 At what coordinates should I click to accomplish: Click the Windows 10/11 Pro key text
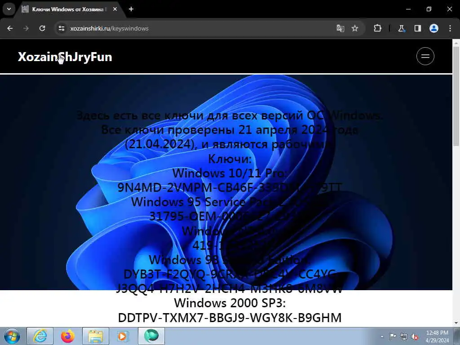pos(230,187)
